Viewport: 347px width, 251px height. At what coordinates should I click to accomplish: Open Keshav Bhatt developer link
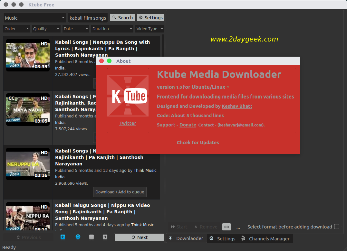[237, 106]
